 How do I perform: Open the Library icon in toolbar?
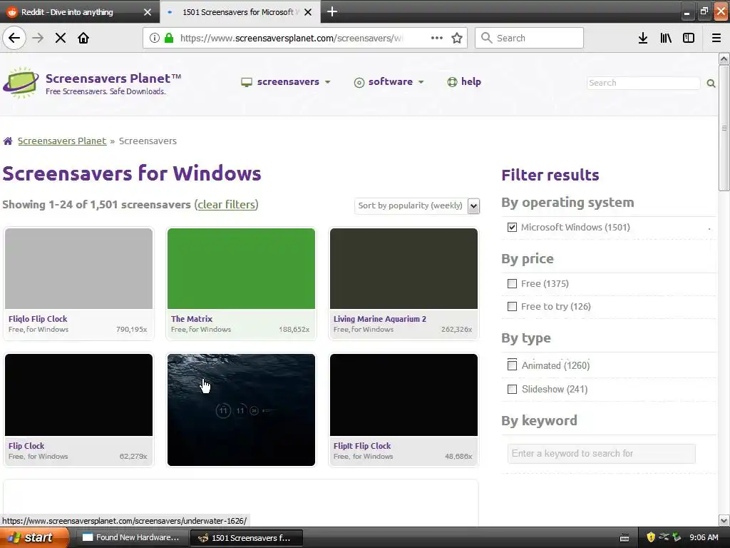coord(666,38)
